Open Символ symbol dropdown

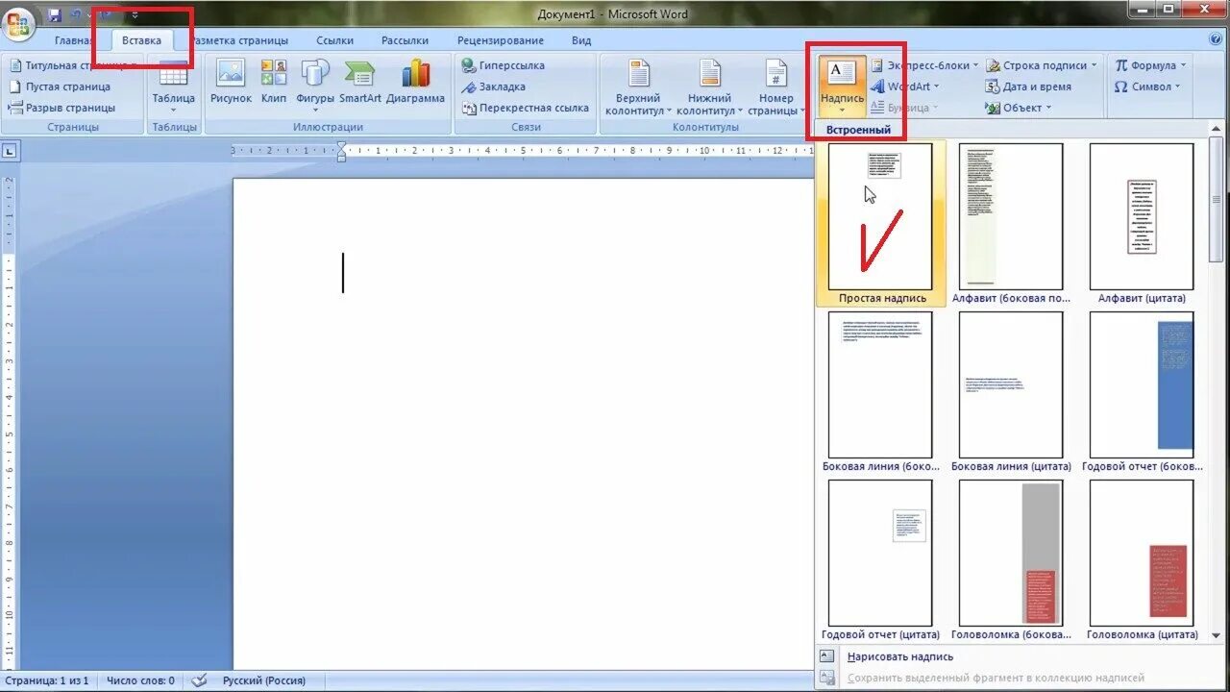1147,86
